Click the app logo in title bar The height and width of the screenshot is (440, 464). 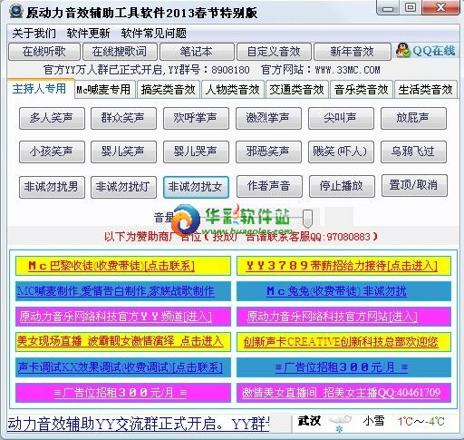pos(15,11)
